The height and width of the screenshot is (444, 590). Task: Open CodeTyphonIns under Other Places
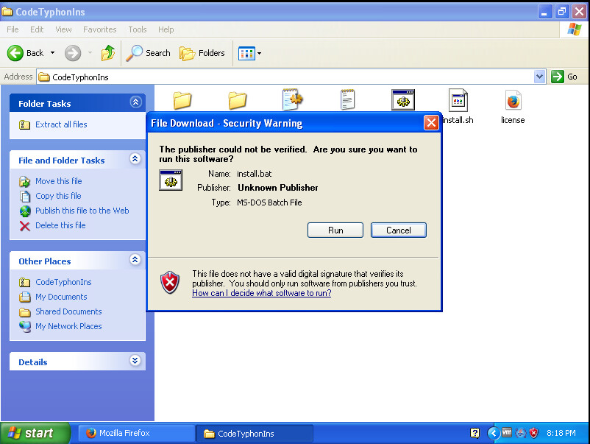click(63, 282)
